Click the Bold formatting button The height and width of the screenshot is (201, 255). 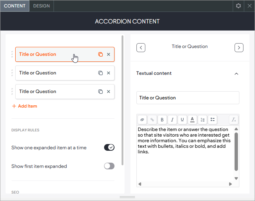pyautogui.click(x=162, y=119)
